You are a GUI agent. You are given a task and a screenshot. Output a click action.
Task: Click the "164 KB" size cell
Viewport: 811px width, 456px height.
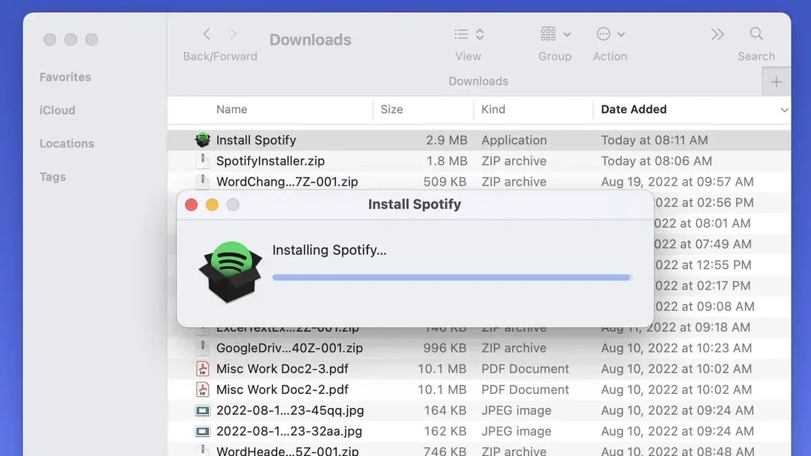pyautogui.click(x=446, y=411)
